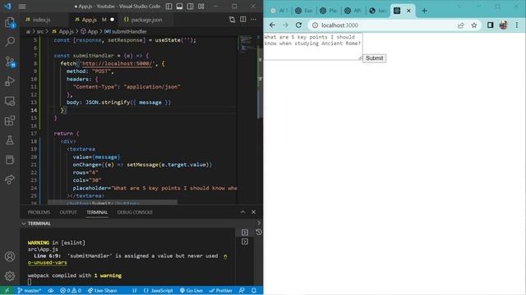Open DEBUG CONSOLE panel tab
This screenshot has width=526, height=295.
[135, 212]
